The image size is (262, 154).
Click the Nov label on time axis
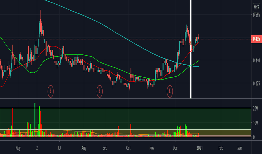[152, 148]
